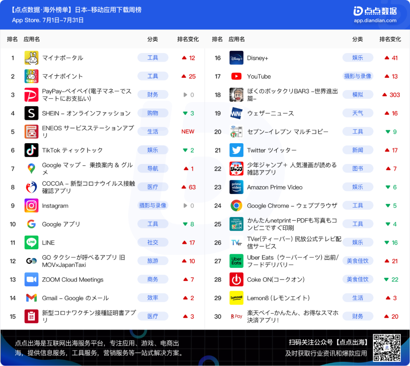Click the マイナポータル rabbit app icon
410x366 pixels.
tap(32, 58)
